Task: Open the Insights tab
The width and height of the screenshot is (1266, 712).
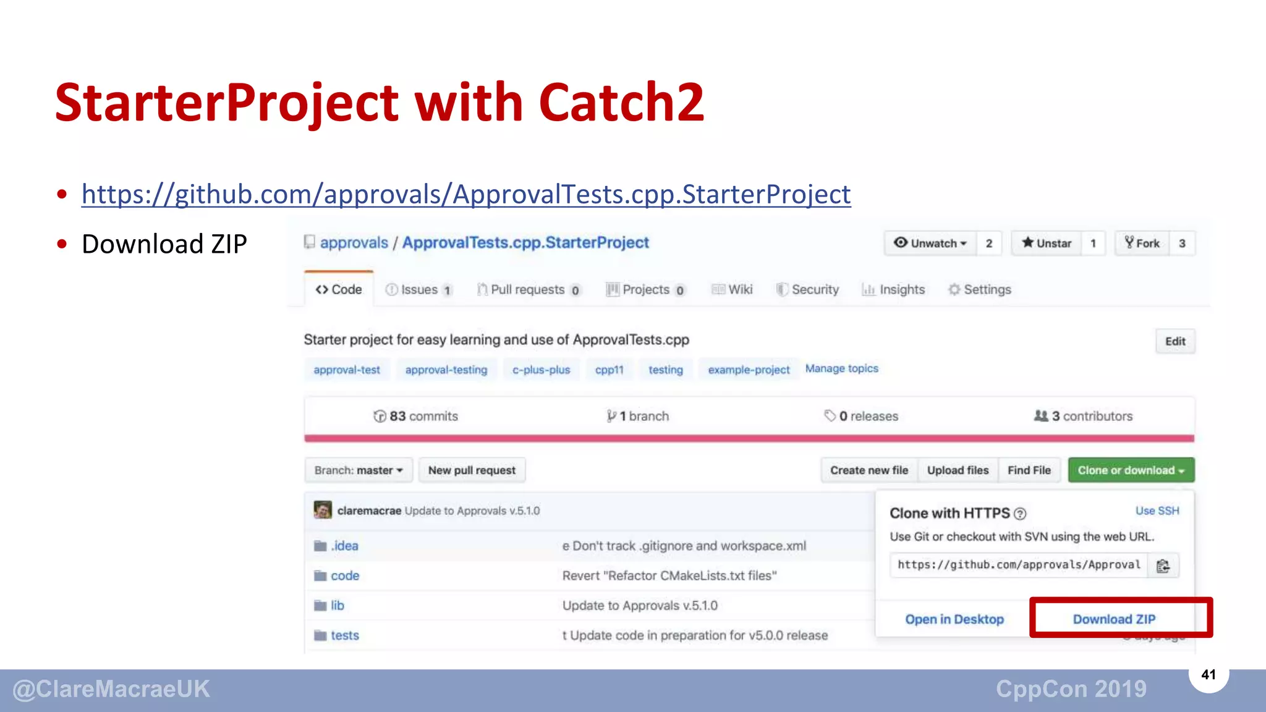Action: [894, 289]
